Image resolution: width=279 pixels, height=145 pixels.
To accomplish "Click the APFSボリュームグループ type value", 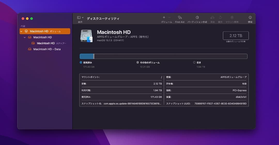I will [x=234, y=77].
